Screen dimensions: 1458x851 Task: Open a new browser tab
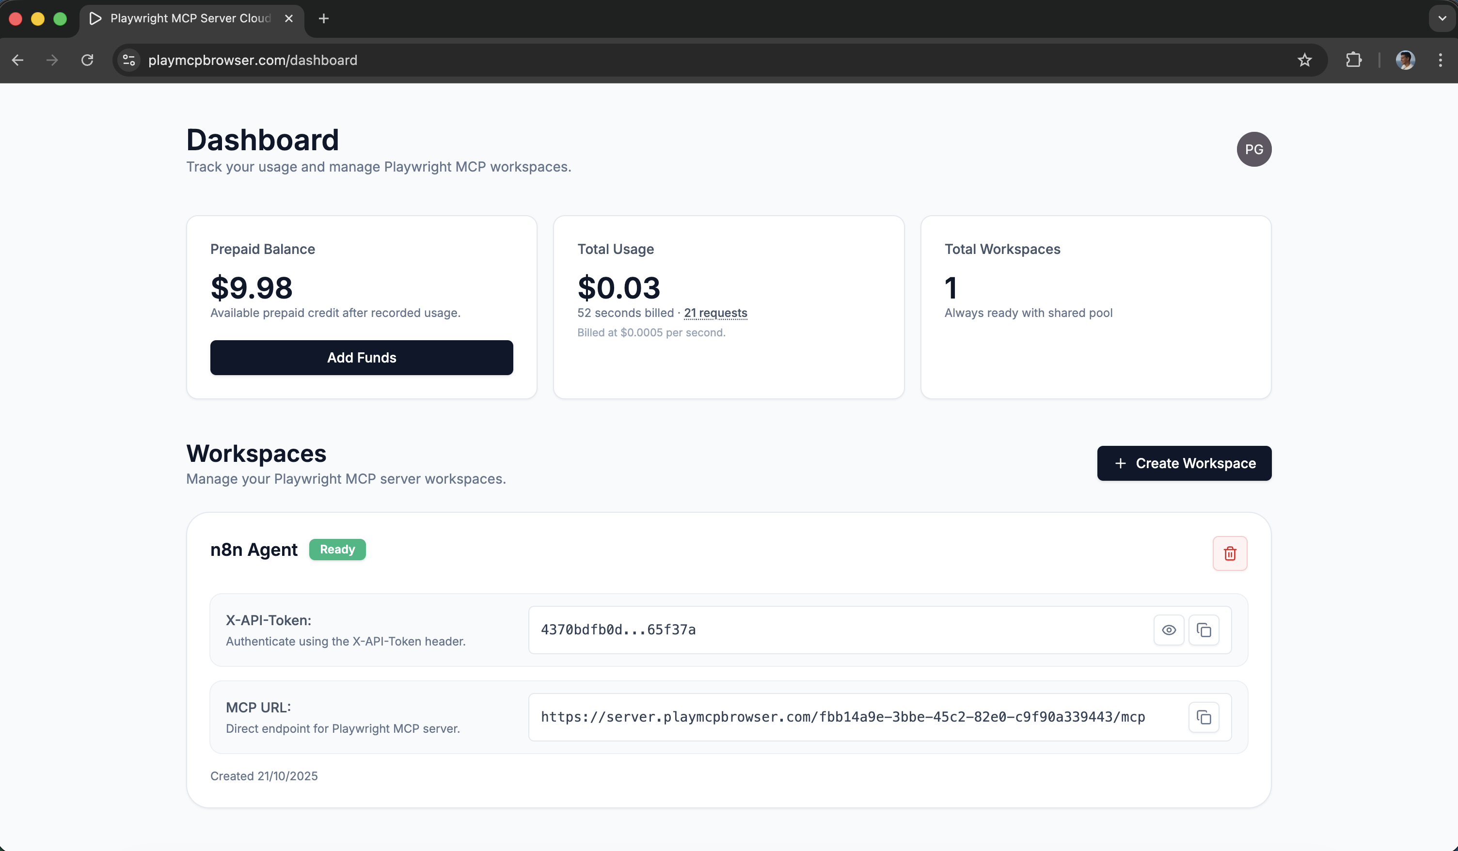pos(324,18)
